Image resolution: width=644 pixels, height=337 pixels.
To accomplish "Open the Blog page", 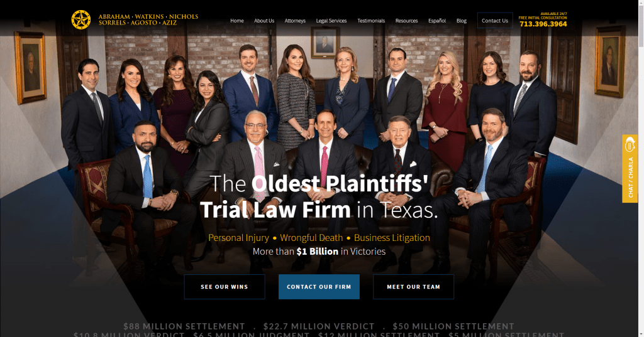I will (x=461, y=21).
